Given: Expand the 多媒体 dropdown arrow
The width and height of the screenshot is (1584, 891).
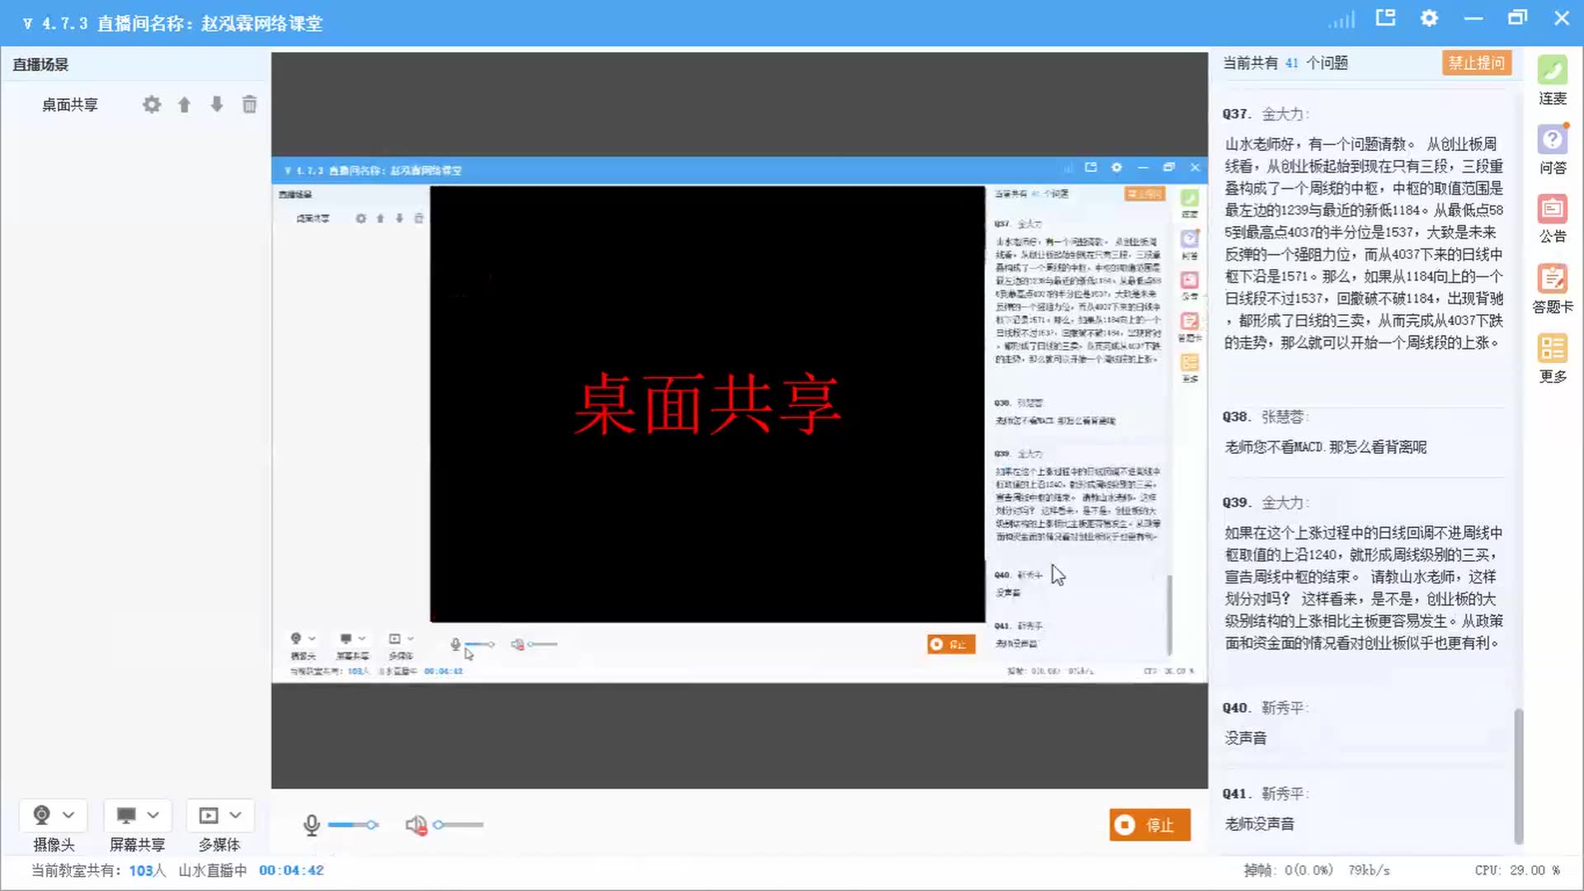Looking at the screenshot, I should 235,815.
